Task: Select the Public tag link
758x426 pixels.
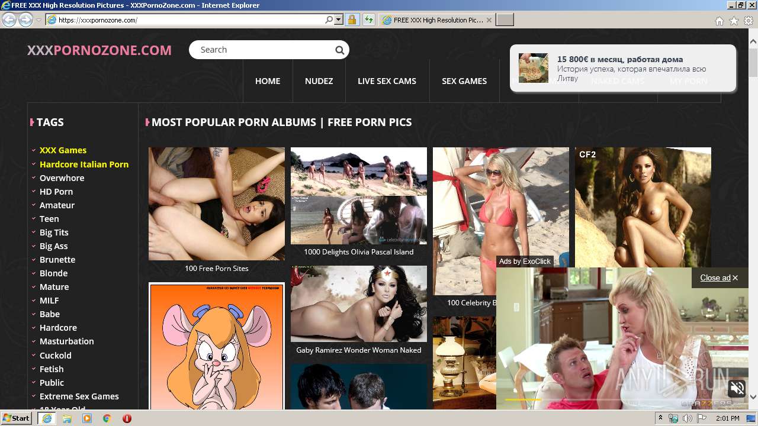Action: coord(52,383)
